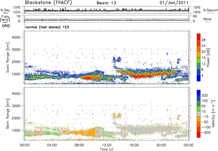218x151 pixels.
Task: Click the 'Blackstone (fitACF)' title text
Action: (49, 3)
